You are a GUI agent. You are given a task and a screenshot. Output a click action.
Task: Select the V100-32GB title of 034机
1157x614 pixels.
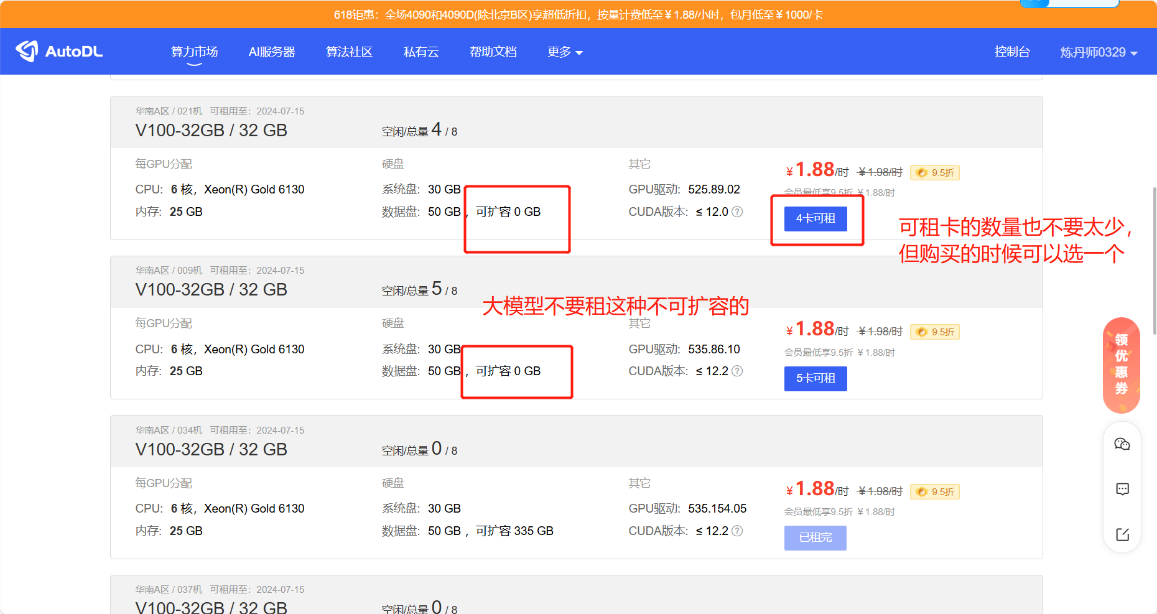tap(211, 450)
